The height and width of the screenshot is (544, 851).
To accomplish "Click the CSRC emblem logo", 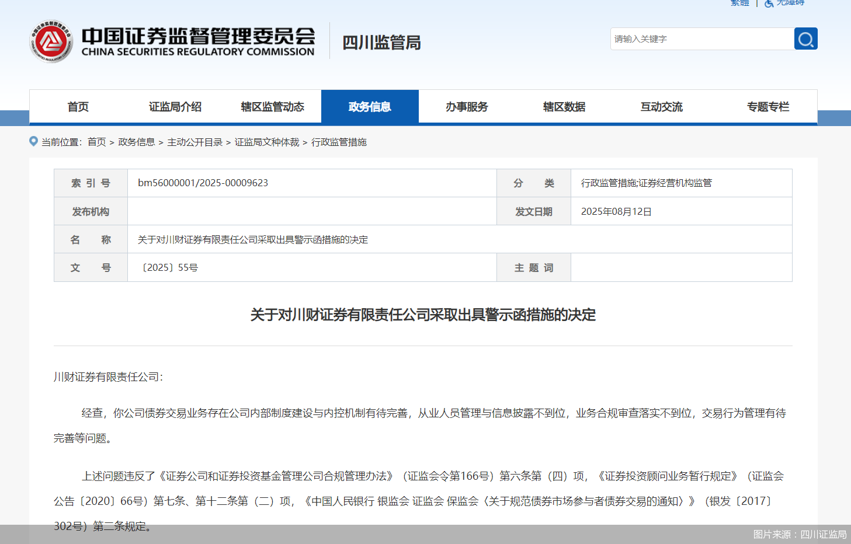I will pos(51,41).
